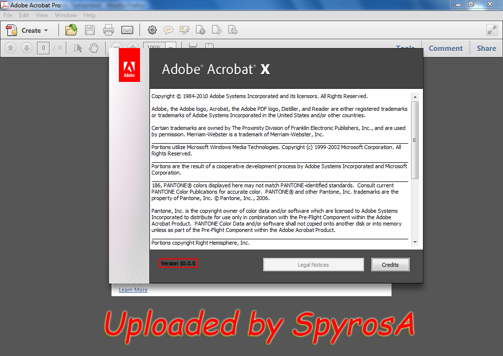
Task: Go to previous page arrow
Action: coord(10,48)
